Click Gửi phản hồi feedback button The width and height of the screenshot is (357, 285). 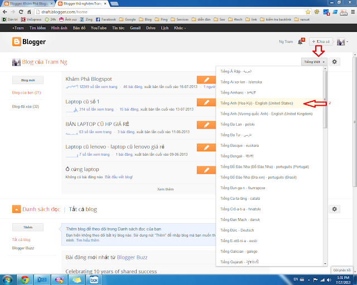pos(342,270)
